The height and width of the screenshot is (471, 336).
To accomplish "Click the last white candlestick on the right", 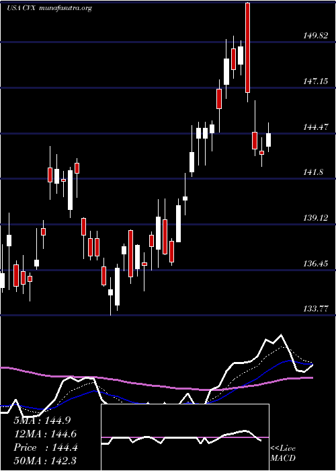I will pos(268,140).
